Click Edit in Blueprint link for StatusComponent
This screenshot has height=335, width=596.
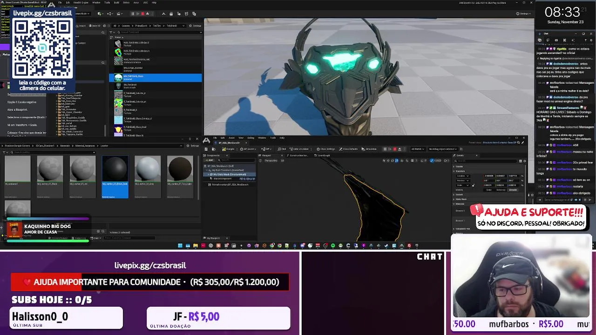coord(247,178)
